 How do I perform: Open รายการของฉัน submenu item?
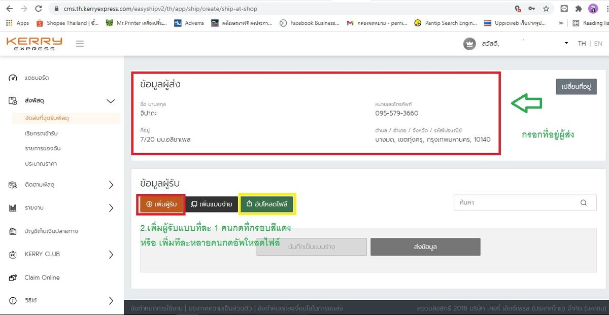tap(43, 149)
